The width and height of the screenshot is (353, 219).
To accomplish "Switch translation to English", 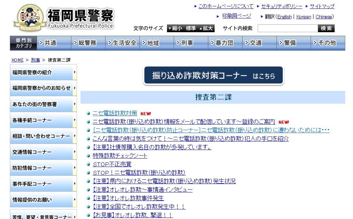I will 285,17.
